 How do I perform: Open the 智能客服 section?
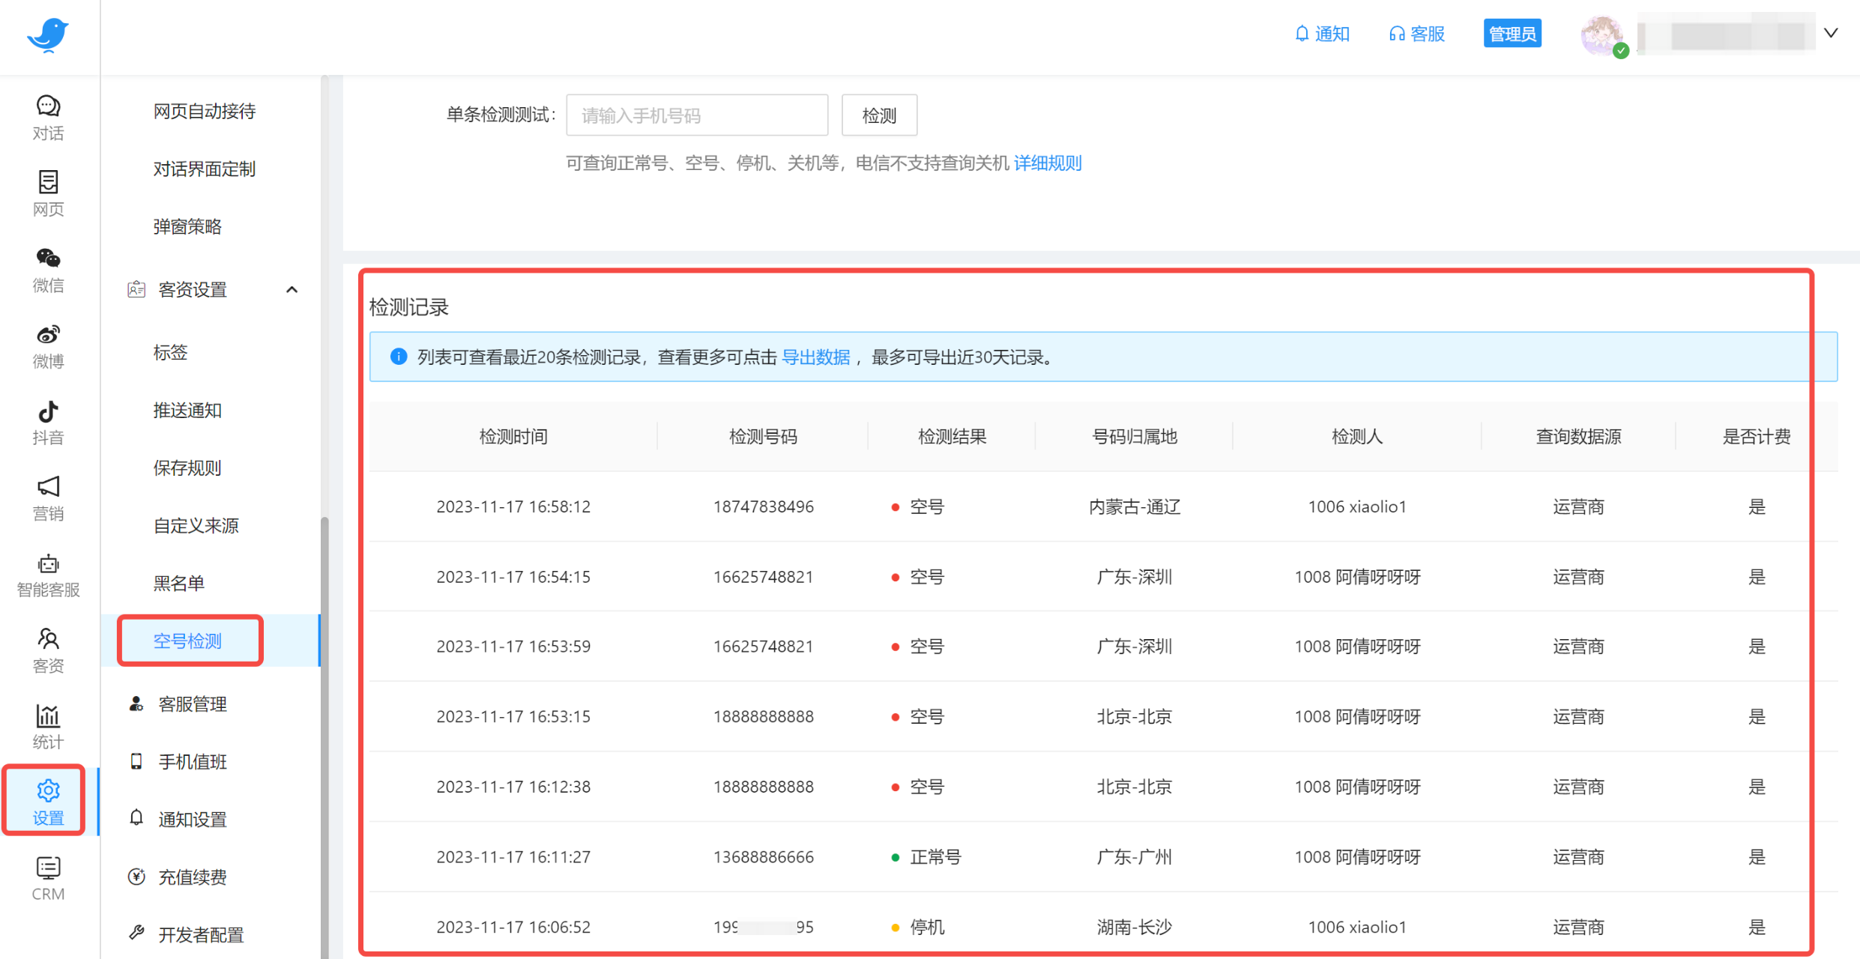(47, 574)
